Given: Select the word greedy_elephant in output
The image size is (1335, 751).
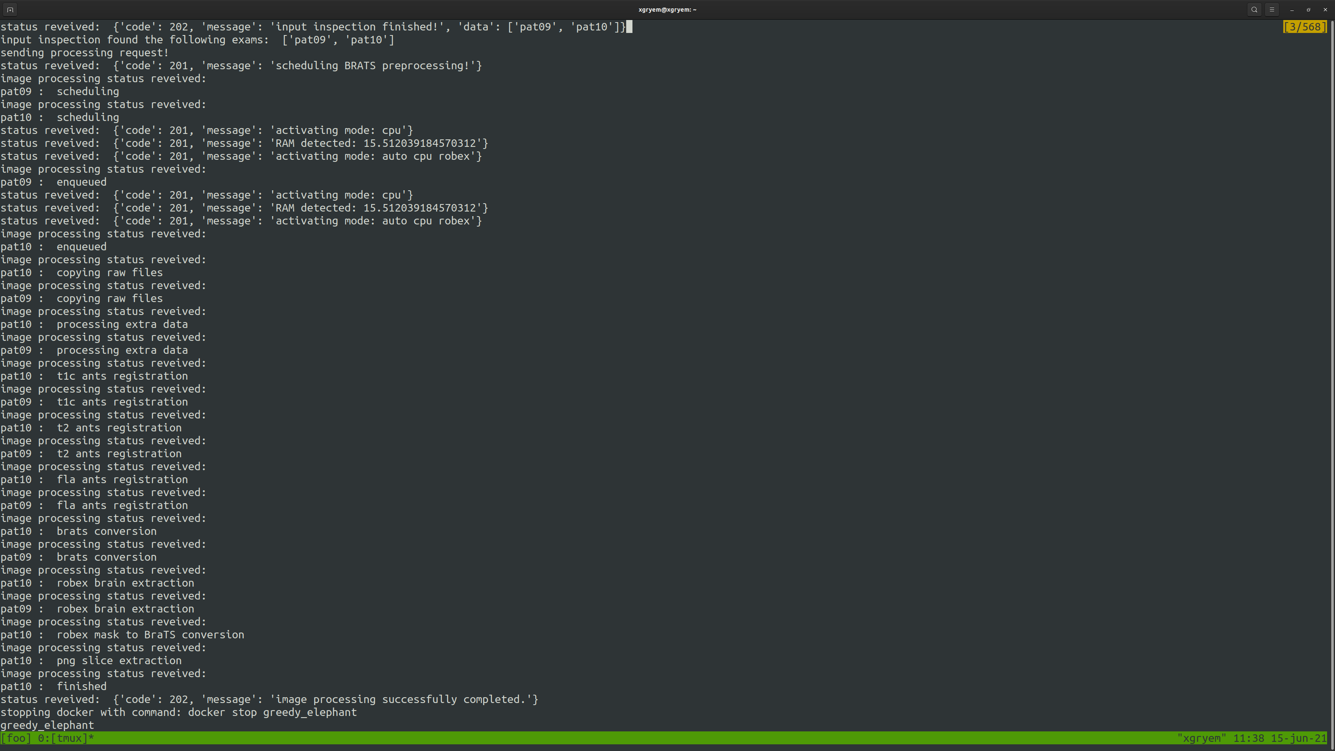Looking at the screenshot, I should click(x=47, y=725).
